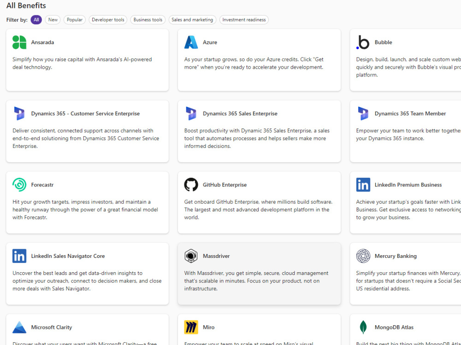Click the GitHub Octocat logo

point(191,185)
